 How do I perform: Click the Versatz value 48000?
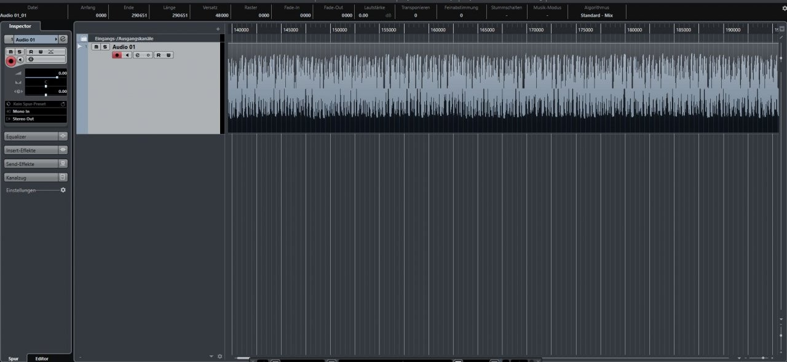[221, 15]
